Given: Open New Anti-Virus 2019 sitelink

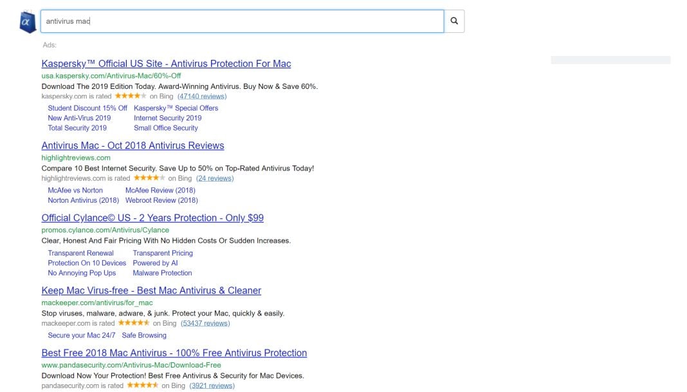Looking at the screenshot, I should [79, 118].
